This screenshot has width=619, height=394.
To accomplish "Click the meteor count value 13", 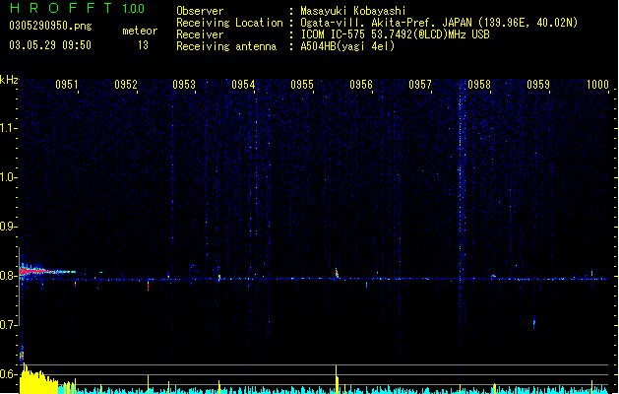I will pos(143,45).
